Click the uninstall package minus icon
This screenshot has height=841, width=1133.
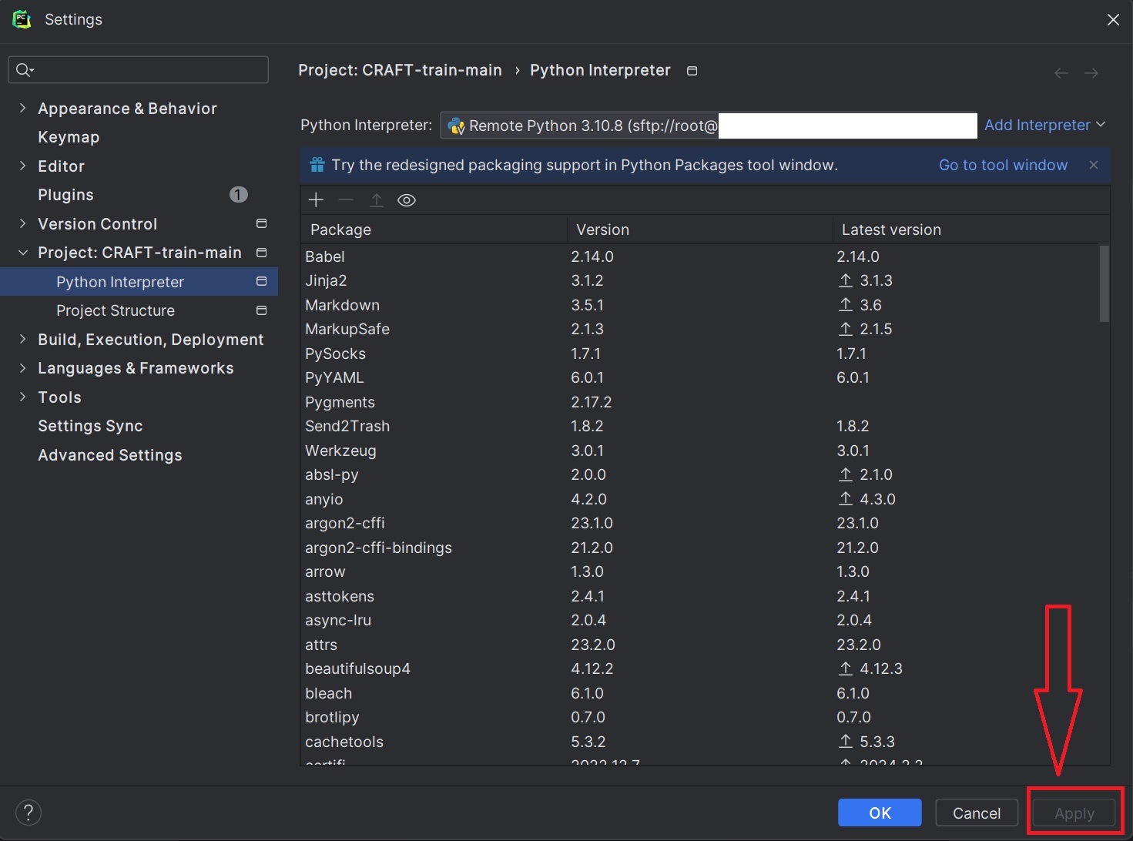[x=346, y=200]
